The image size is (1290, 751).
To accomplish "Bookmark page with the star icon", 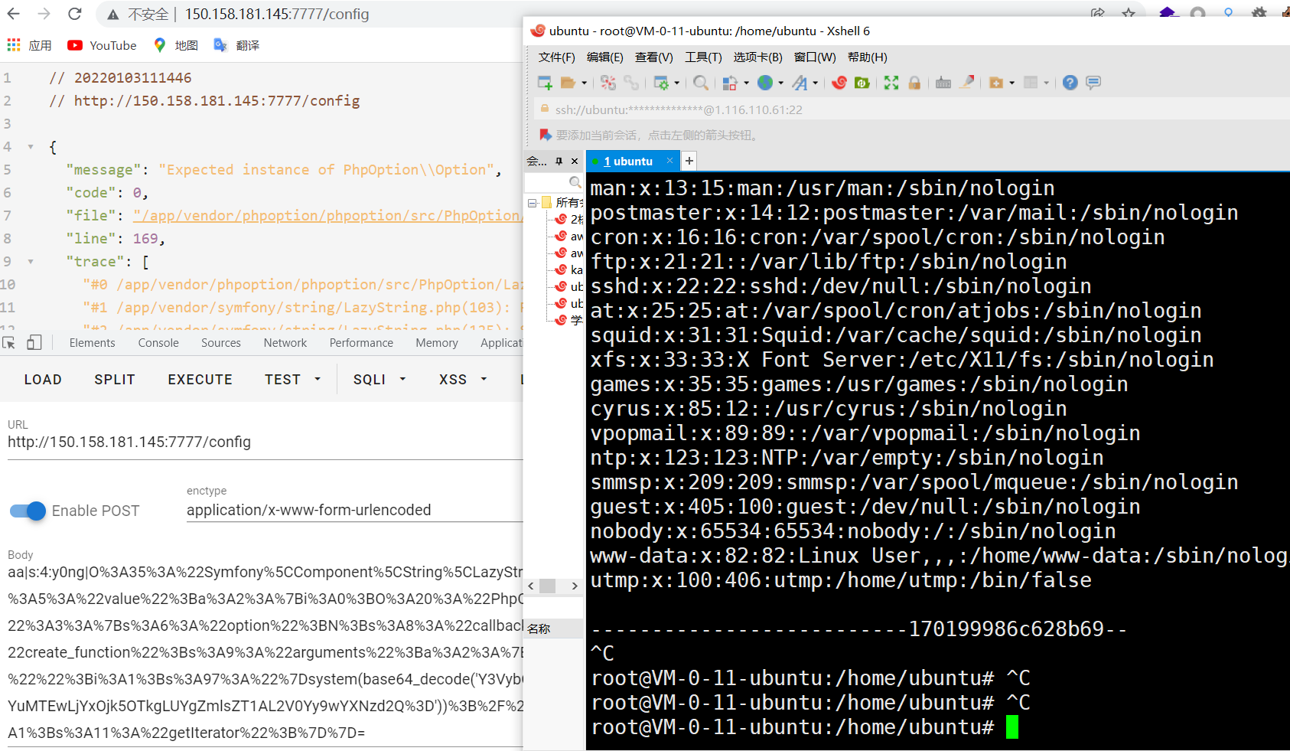I will [x=1129, y=13].
